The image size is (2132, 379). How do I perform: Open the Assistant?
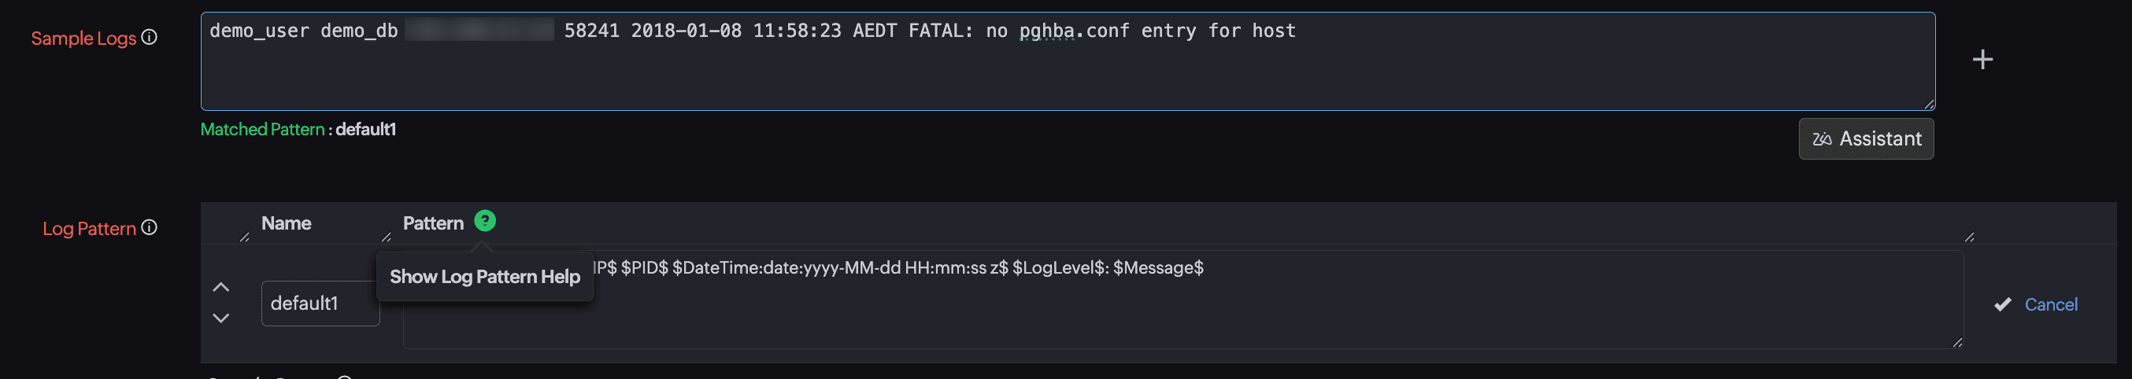point(1866,138)
